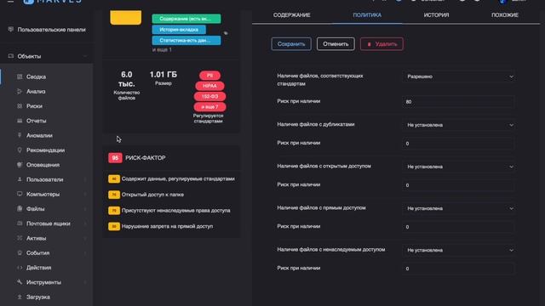Image resolution: width=545 pixels, height=306 pixels.
Task: Open the open-access files dropdown
Action: tap(459, 167)
